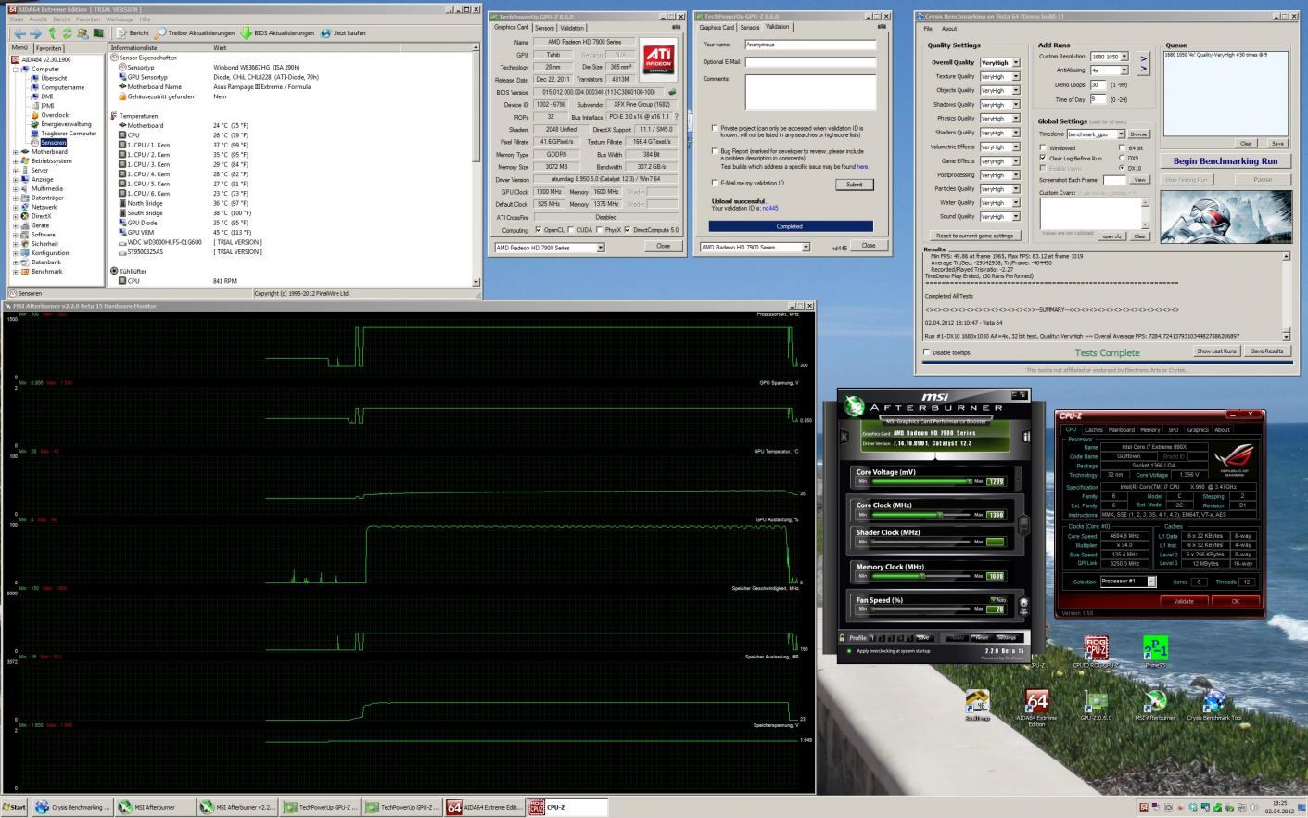
Task: Toggle GPU-Z Private project checkbox
Action: pyautogui.click(x=715, y=128)
